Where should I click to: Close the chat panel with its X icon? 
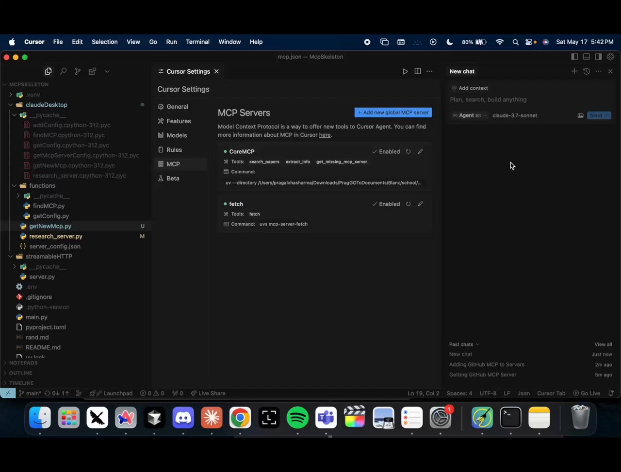pos(610,71)
